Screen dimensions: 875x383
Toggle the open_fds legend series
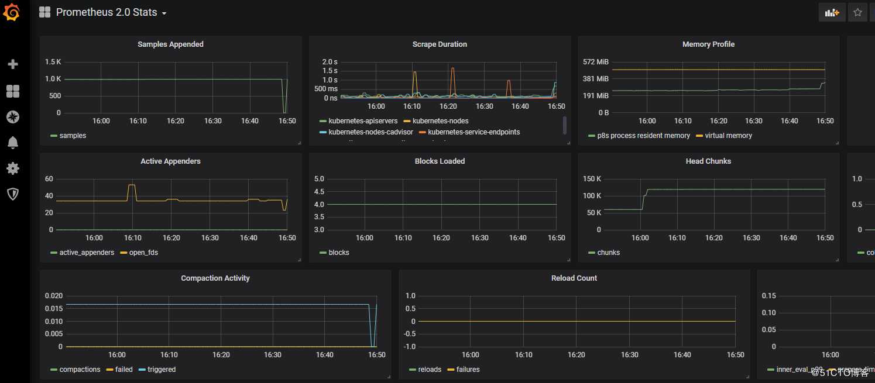point(143,253)
